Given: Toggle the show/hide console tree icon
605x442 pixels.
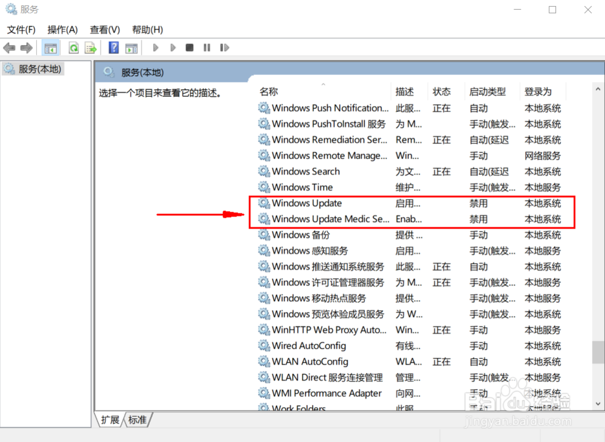Looking at the screenshot, I should click(x=51, y=48).
